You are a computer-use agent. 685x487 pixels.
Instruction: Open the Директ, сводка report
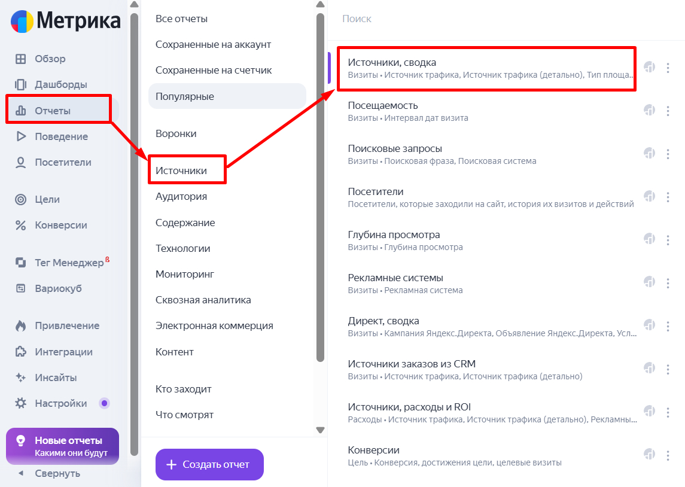(x=384, y=321)
